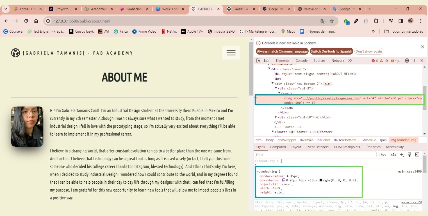
Task: Click Switch DevTools to Spanish button
Action: click(x=331, y=51)
